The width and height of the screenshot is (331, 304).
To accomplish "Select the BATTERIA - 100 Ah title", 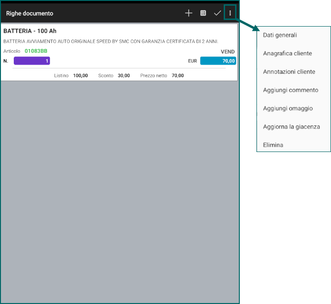I will coord(30,31).
